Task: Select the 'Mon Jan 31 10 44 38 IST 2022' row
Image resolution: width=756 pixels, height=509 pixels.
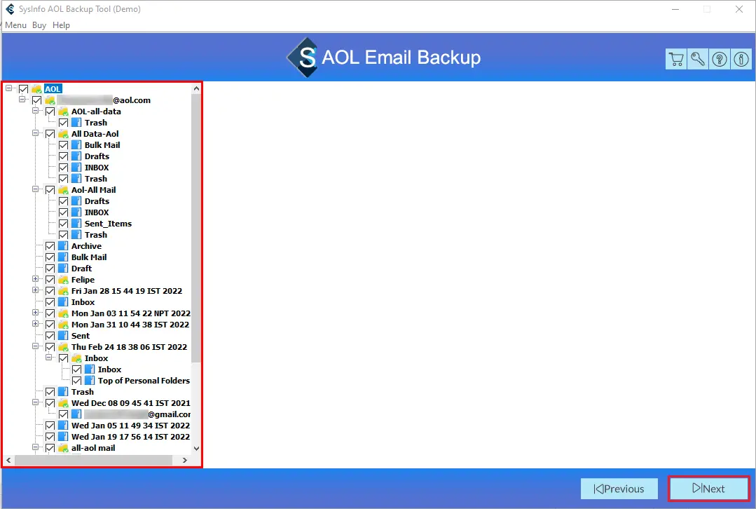Action: (130, 325)
